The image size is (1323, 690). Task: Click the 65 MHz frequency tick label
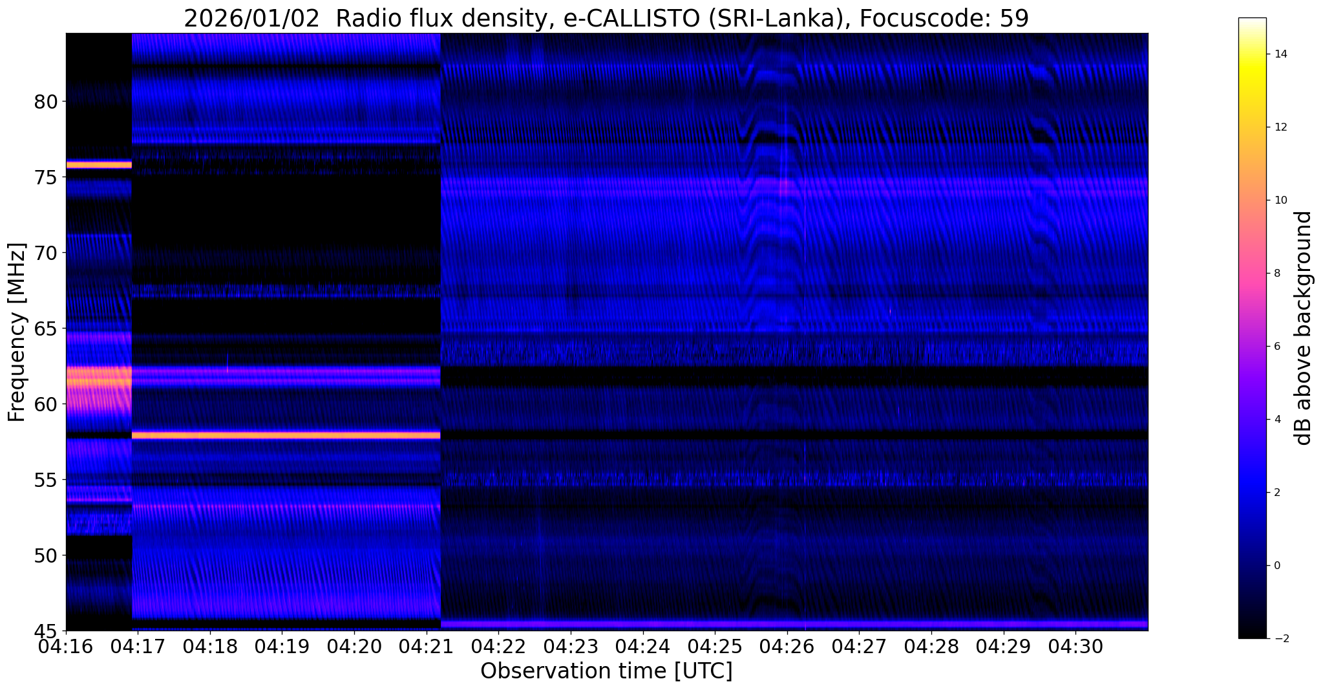point(46,329)
